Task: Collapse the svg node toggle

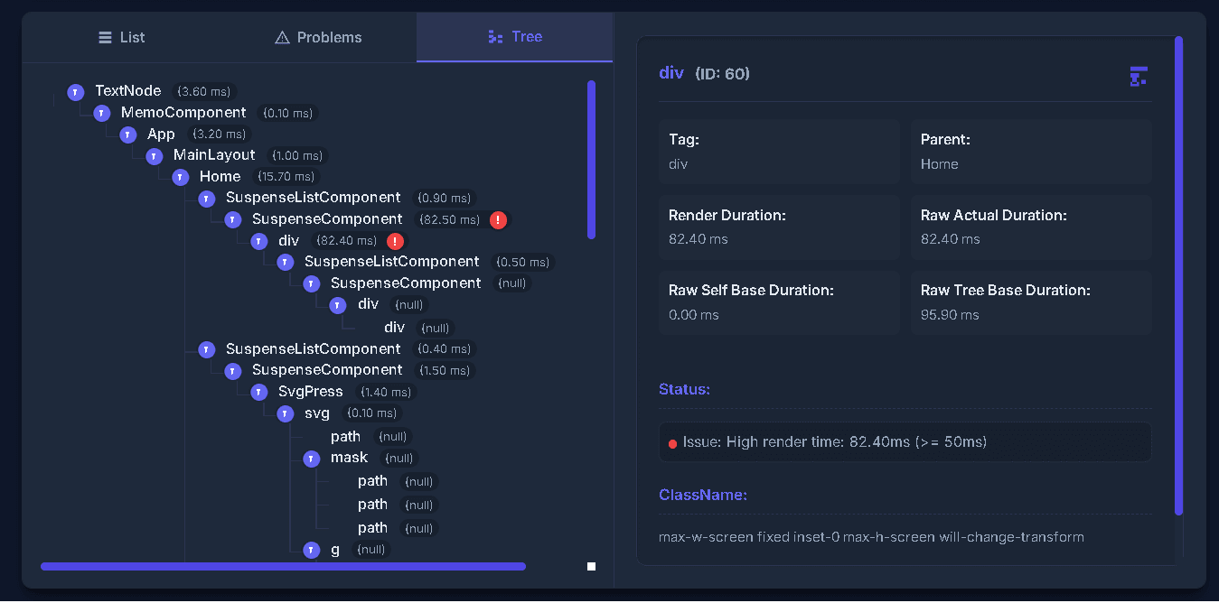Action: [286, 413]
